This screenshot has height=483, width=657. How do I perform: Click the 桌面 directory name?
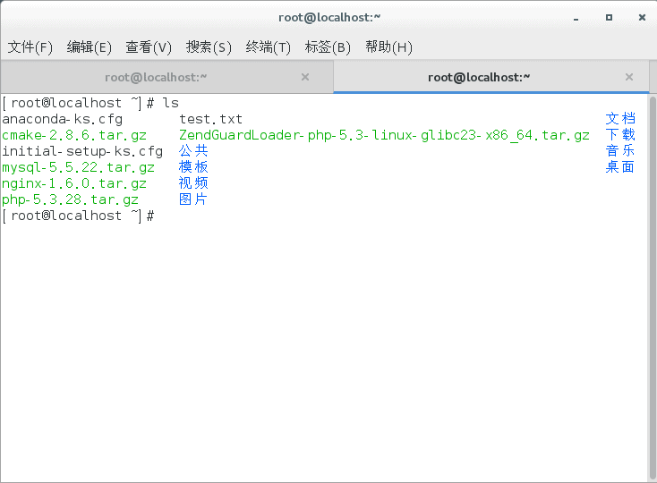(620, 167)
